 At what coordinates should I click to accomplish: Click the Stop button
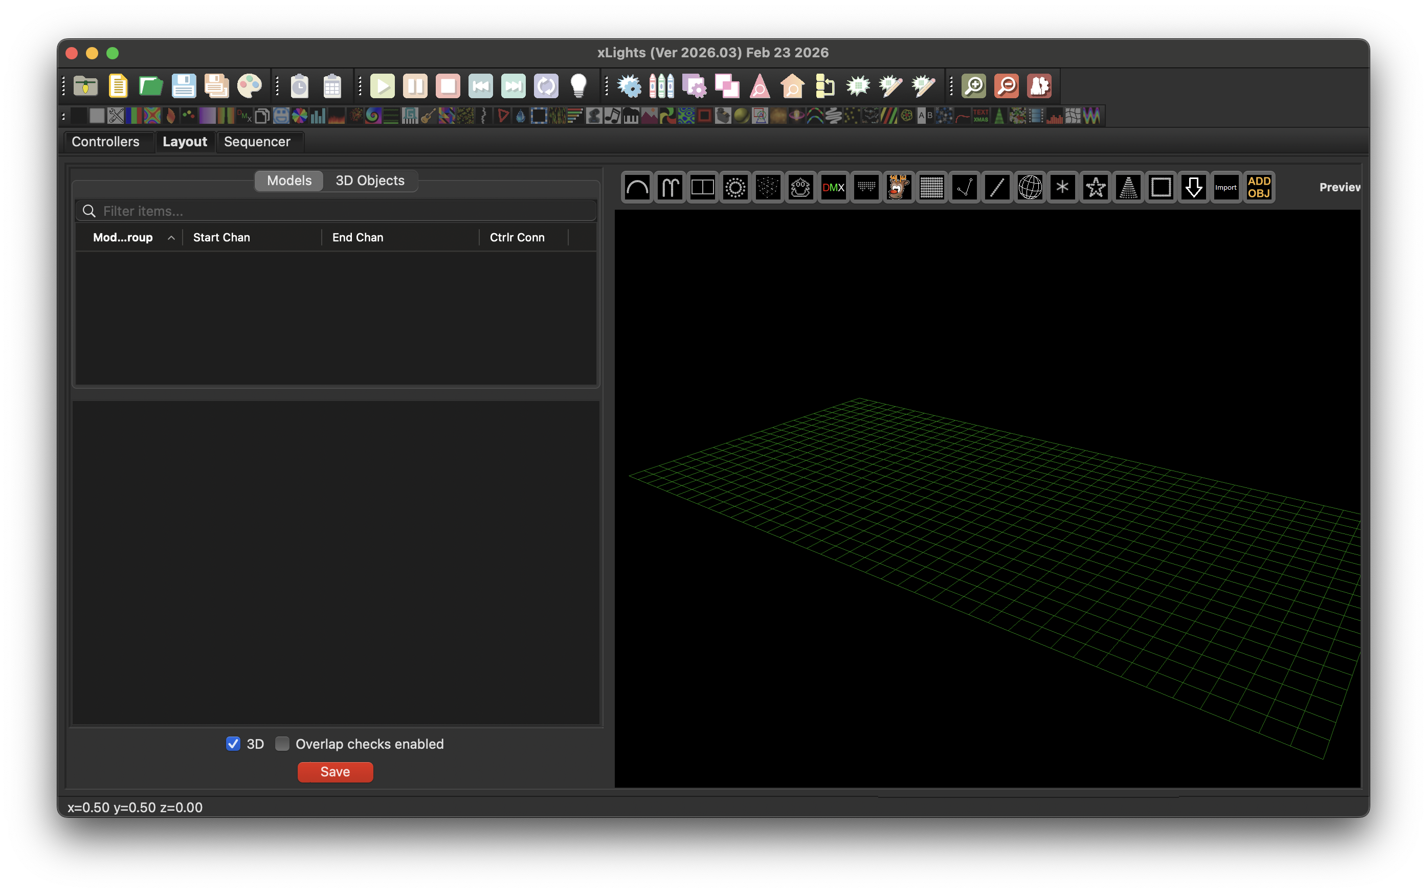[448, 86]
